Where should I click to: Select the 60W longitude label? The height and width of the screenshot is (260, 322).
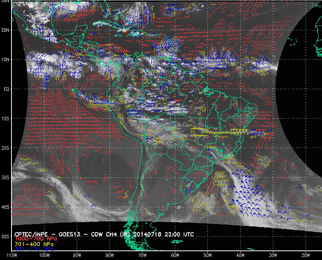point(175,255)
